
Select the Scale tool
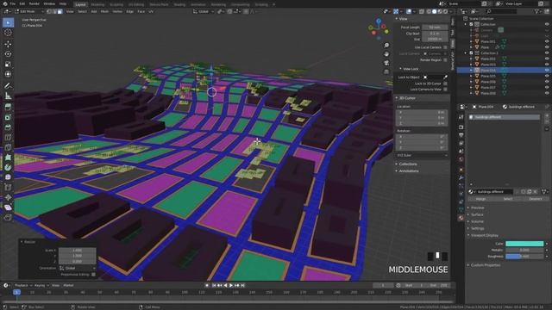click(8, 65)
